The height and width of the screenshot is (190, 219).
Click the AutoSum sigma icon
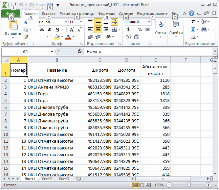[x=193, y=22]
